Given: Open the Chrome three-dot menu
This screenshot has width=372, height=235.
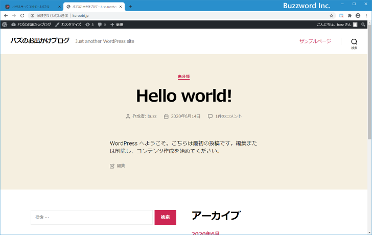Looking at the screenshot, I should tap(366, 16).
